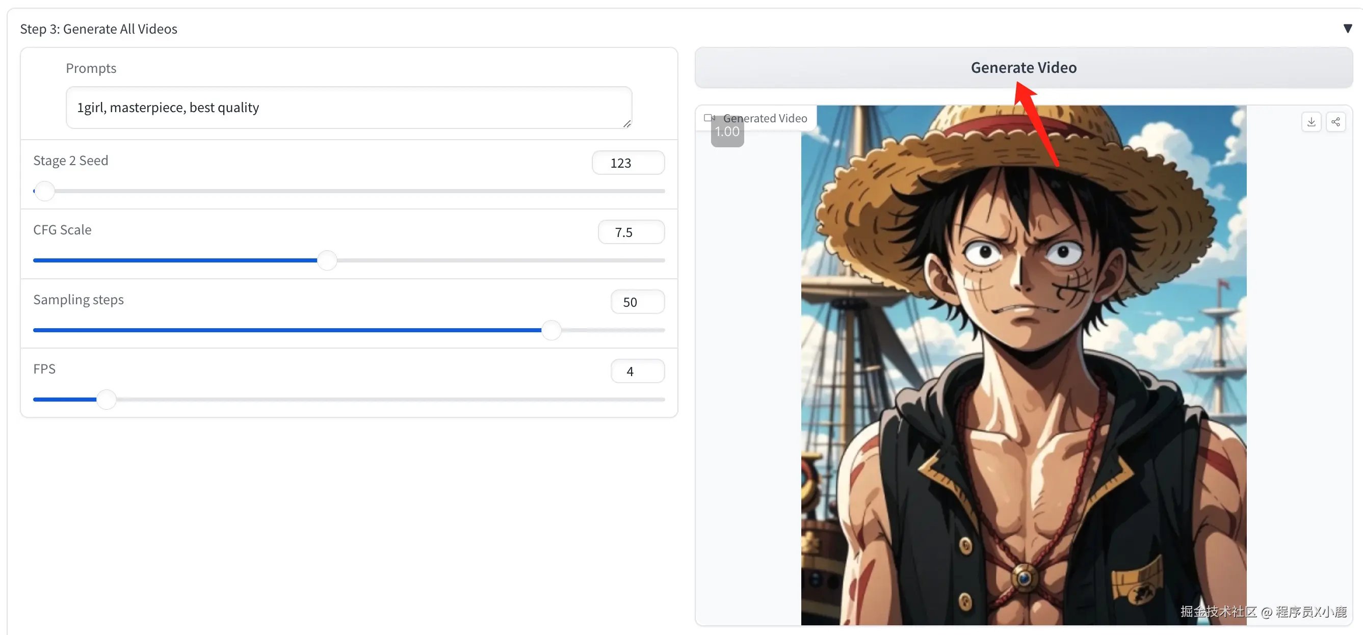Collapse the Step 3 section arrow
This screenshot has width=1363, height=635.
pos(1347,29)
